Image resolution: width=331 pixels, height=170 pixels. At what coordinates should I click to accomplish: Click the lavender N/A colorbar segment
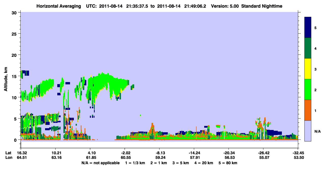coord(308,131)
